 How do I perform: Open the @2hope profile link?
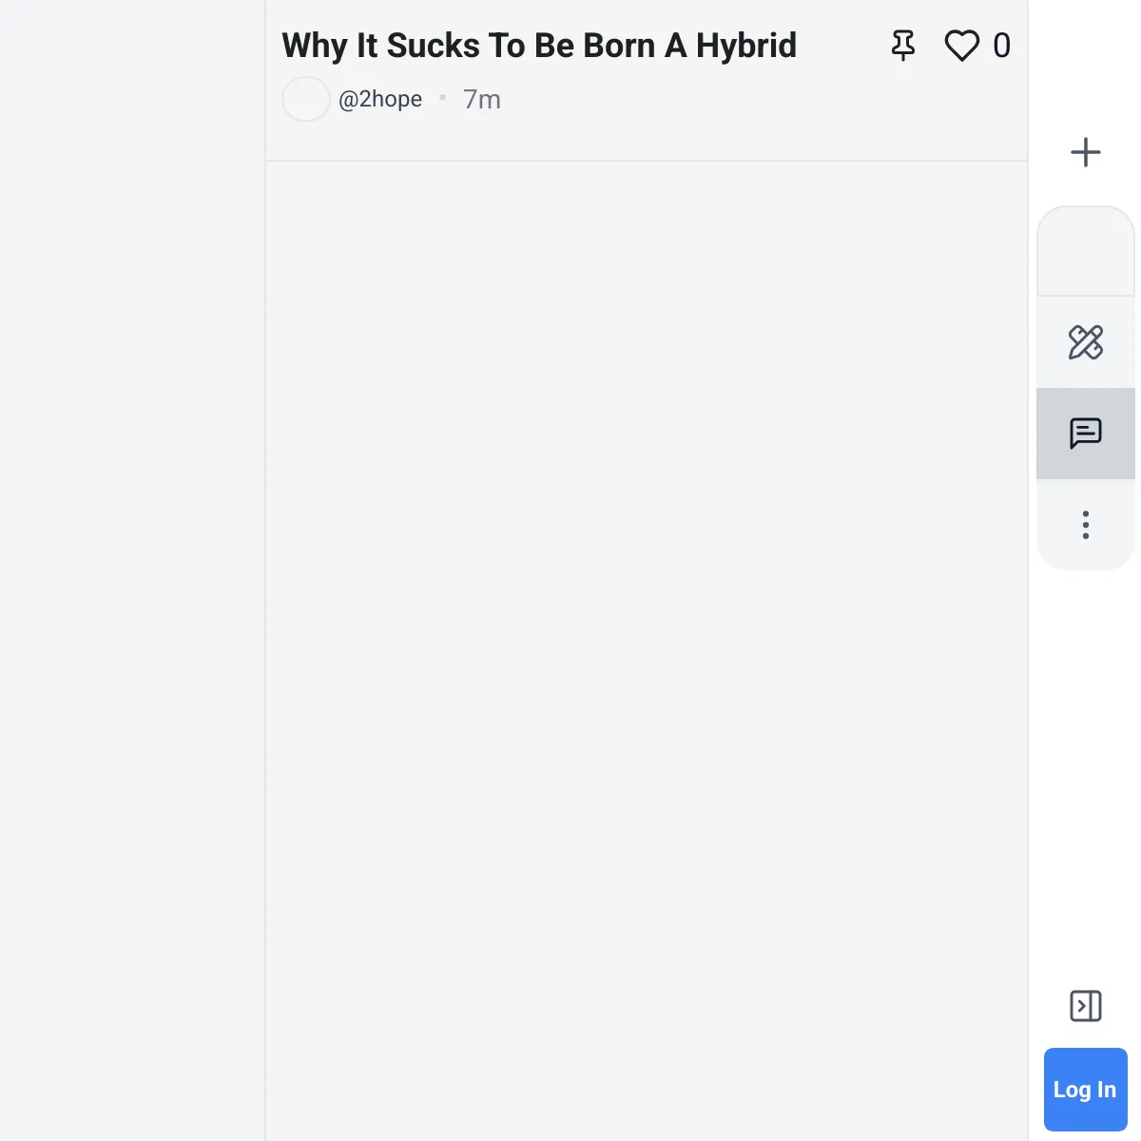[380, 99]
